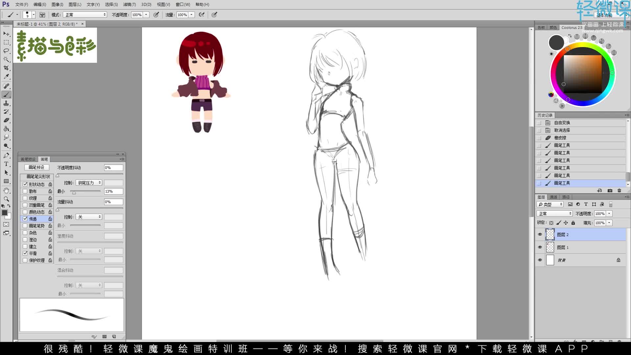Click the 画笔预设 button
The width and height of the screenshot is (631, 355).
pyautogui.click(x=36, y=167)
